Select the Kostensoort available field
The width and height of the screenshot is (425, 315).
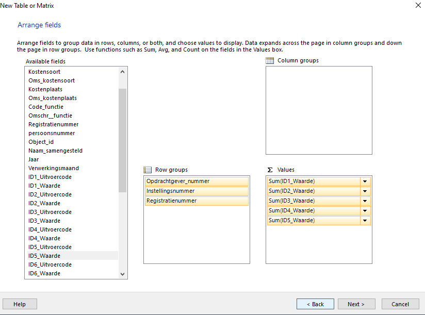[45, 72]
